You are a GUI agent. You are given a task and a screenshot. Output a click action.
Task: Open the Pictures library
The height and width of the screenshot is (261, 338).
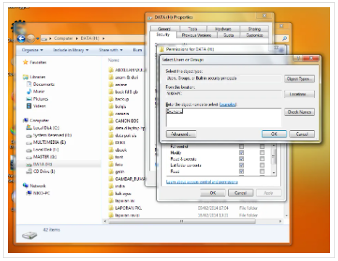(x=37, y=99)
